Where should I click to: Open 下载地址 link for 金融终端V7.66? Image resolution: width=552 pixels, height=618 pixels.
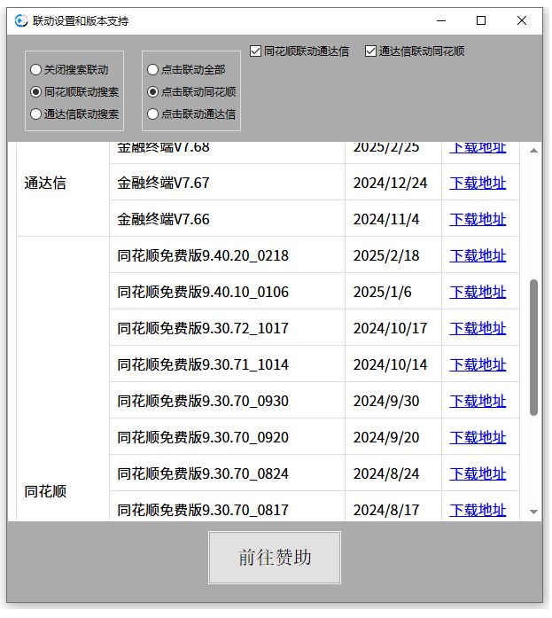(x=478, y=219)
